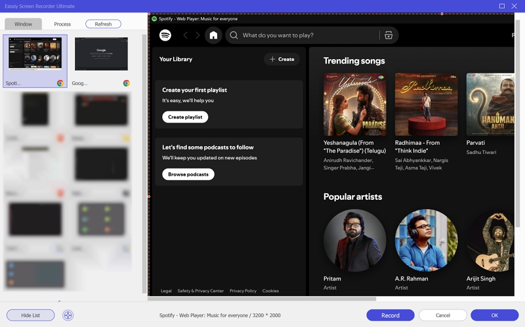The width and height of the screenshot is (525, 327).
Task: Click the horizontal scrollbar under preview
Action: tap(262, 299)
